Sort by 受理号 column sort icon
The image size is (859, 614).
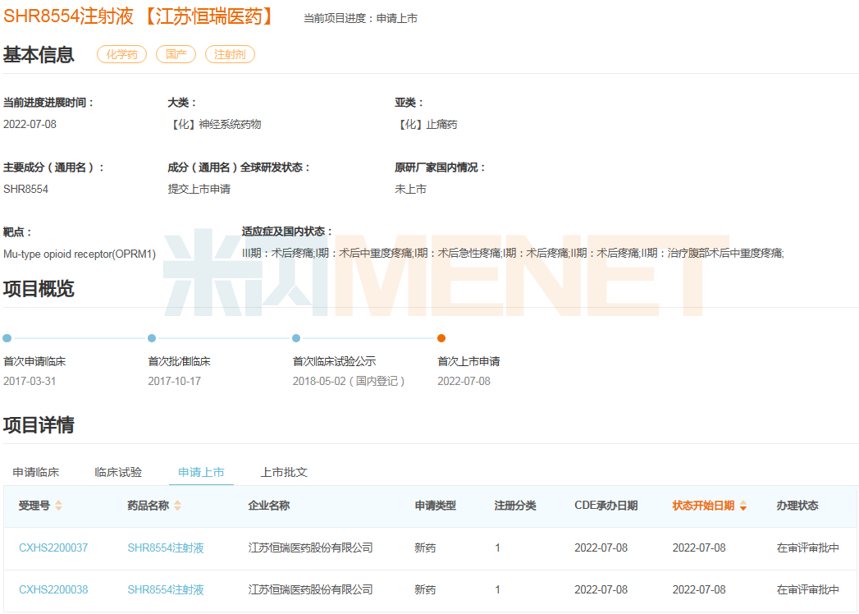[58, 506]
